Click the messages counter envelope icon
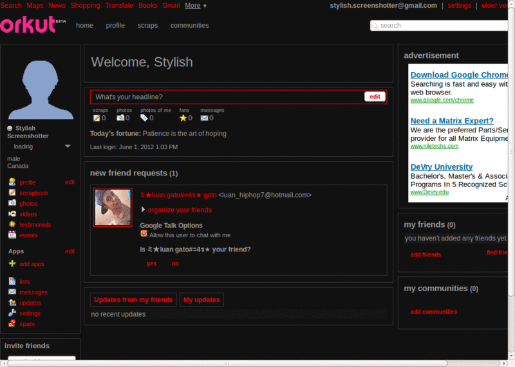This screenshot has height=367, width=515. tap(204, 118)
